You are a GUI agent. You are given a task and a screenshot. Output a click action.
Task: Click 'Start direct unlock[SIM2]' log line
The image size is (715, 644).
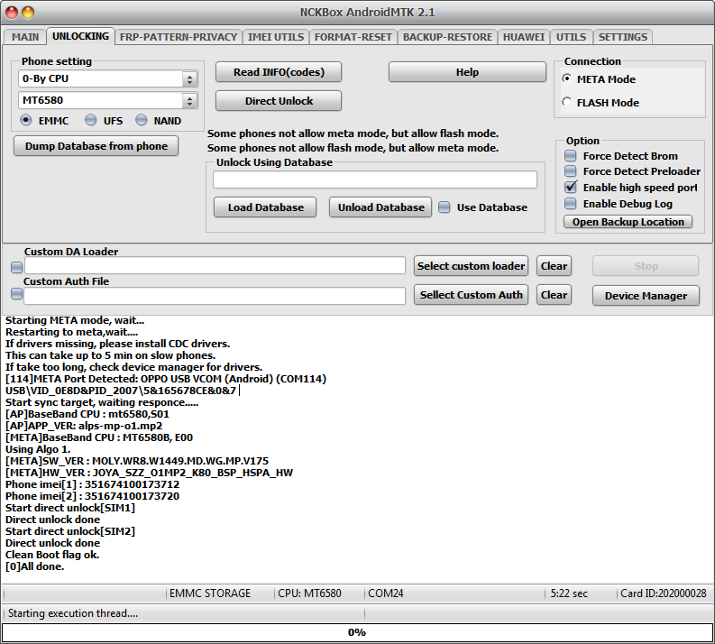coord(70,531)
